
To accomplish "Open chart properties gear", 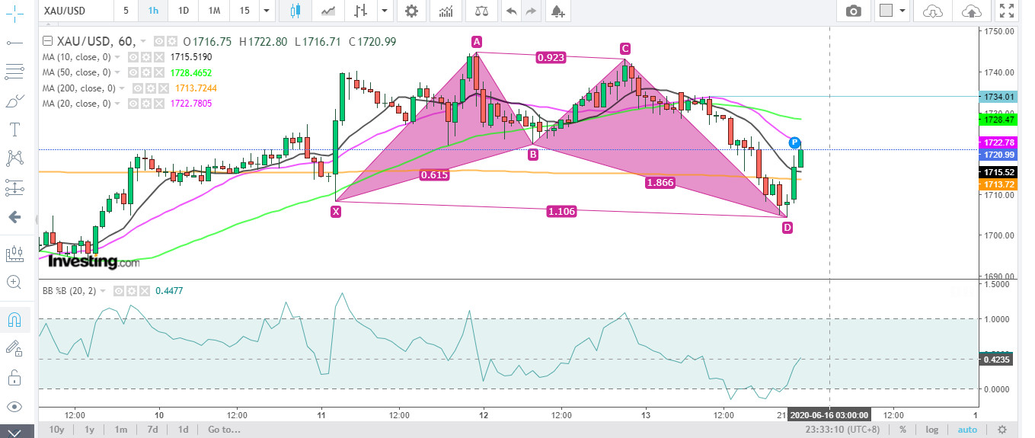I will [411, 11].
